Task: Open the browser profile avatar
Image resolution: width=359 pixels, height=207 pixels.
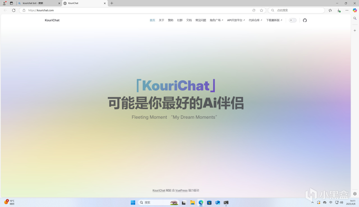Action: 4,3
